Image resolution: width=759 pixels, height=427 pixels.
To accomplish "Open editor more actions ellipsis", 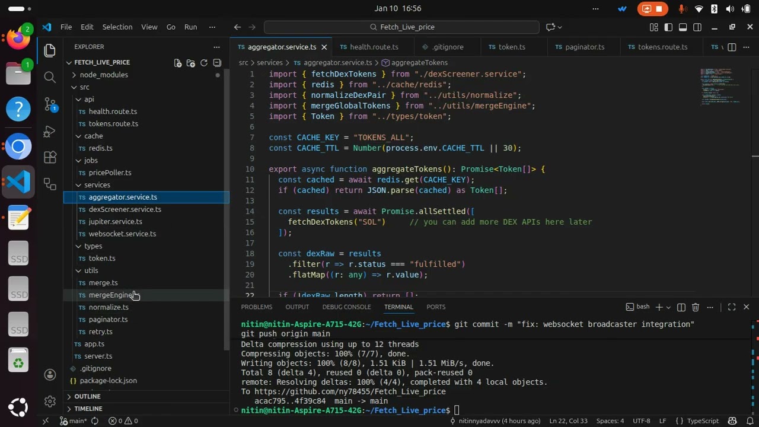I will tap(747, 47).
